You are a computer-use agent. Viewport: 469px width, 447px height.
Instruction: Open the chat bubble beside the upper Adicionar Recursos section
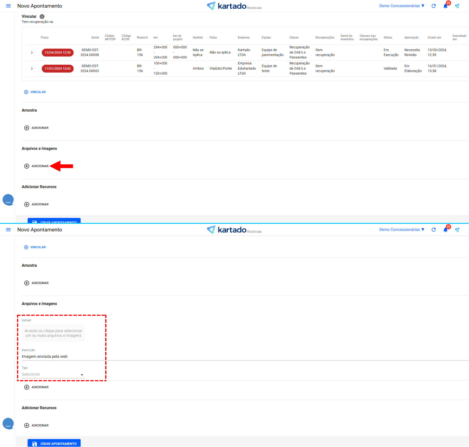pos(8,200)
